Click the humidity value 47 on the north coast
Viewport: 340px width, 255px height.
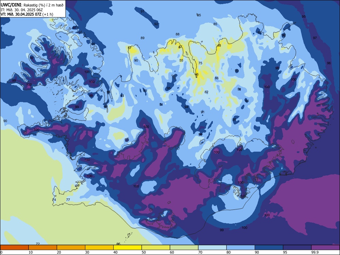click(181, 47)
